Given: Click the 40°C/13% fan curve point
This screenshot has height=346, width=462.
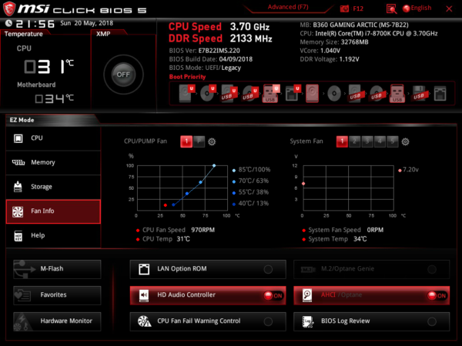Looking at the screenshot, I should [173, 205].
